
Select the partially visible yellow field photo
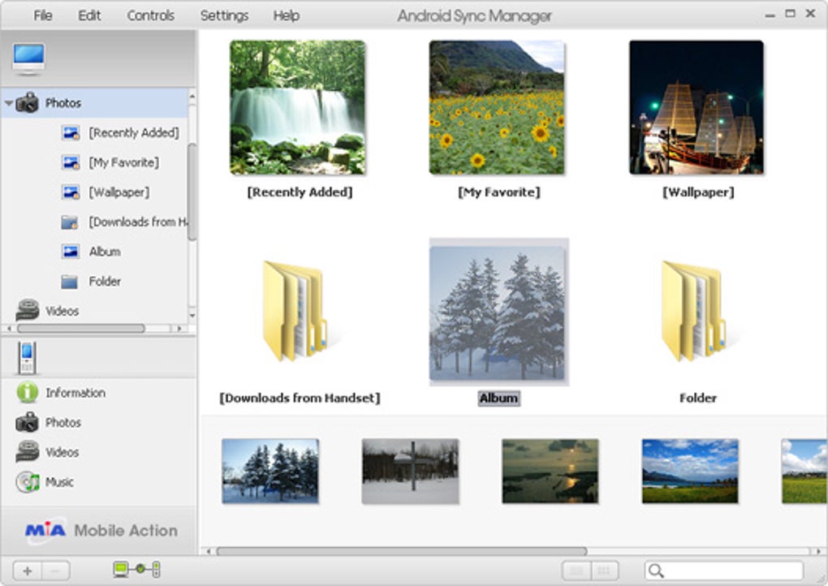804,471
